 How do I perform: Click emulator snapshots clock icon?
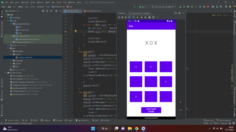tap(153, 17)
